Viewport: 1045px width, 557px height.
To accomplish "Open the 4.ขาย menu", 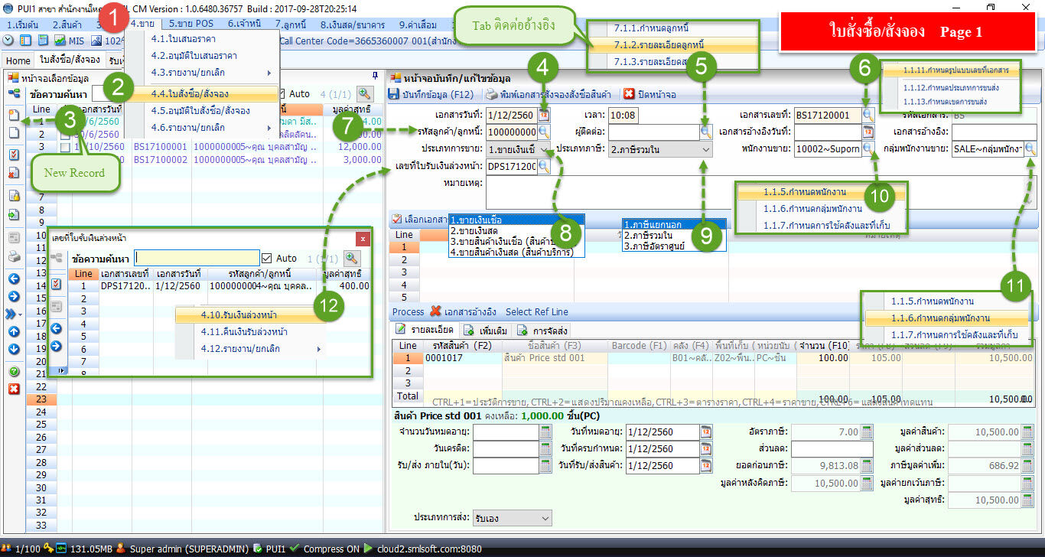I will pyautogui.click(x=142, y=24).
